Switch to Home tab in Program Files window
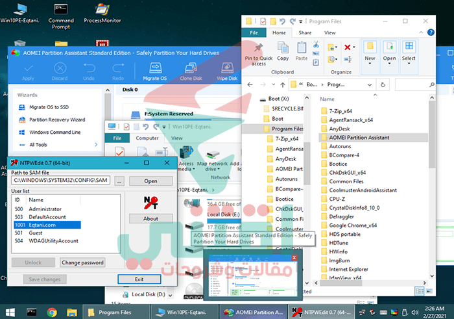The image size is (454, 319). [x=279, y=32]
